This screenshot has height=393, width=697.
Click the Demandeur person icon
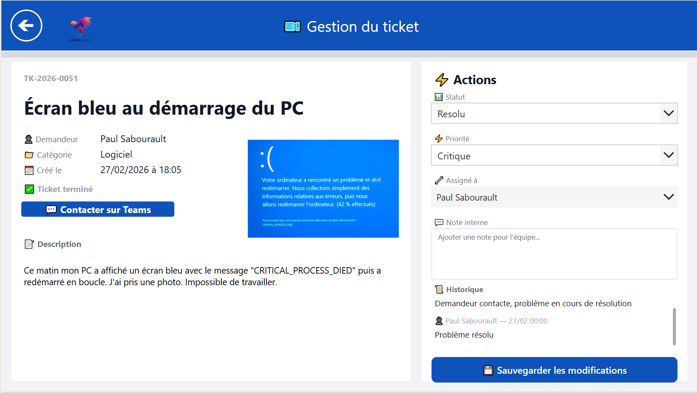[29, 140]
